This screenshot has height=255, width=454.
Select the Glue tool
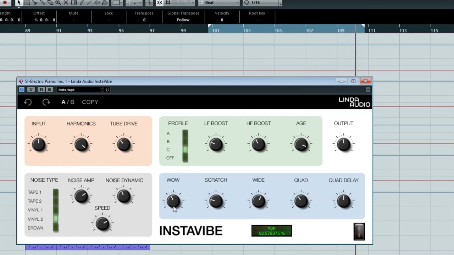coord(43,2)
